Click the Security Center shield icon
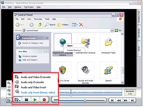The image size is (143, 107). [62, 70]
